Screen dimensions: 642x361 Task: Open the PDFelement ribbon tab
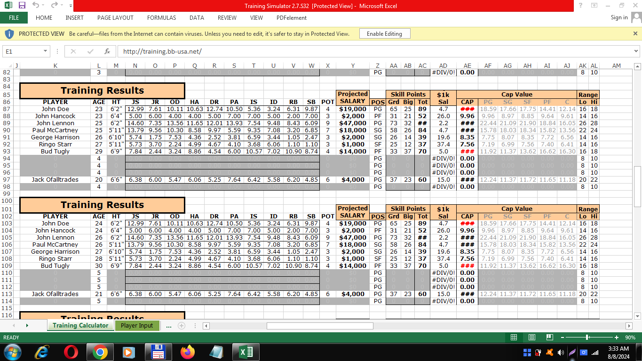tap(291, 18)
